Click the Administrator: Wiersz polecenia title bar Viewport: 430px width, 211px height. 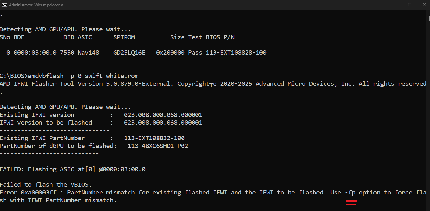pos(36,5)
